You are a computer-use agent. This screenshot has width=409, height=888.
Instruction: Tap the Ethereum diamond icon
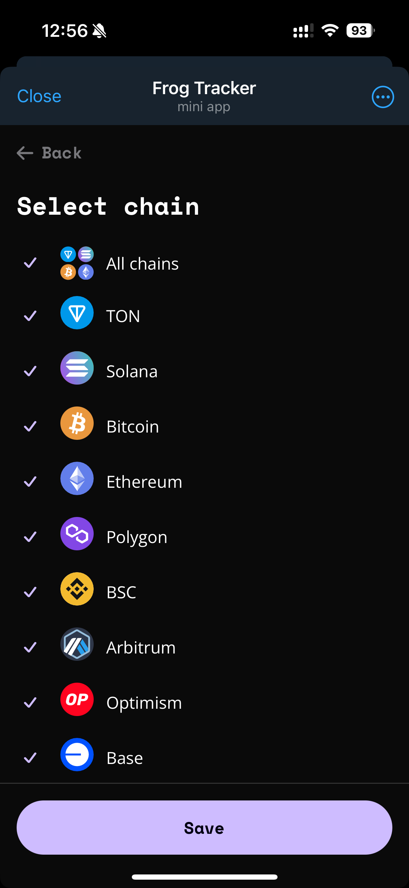(77, 478)
